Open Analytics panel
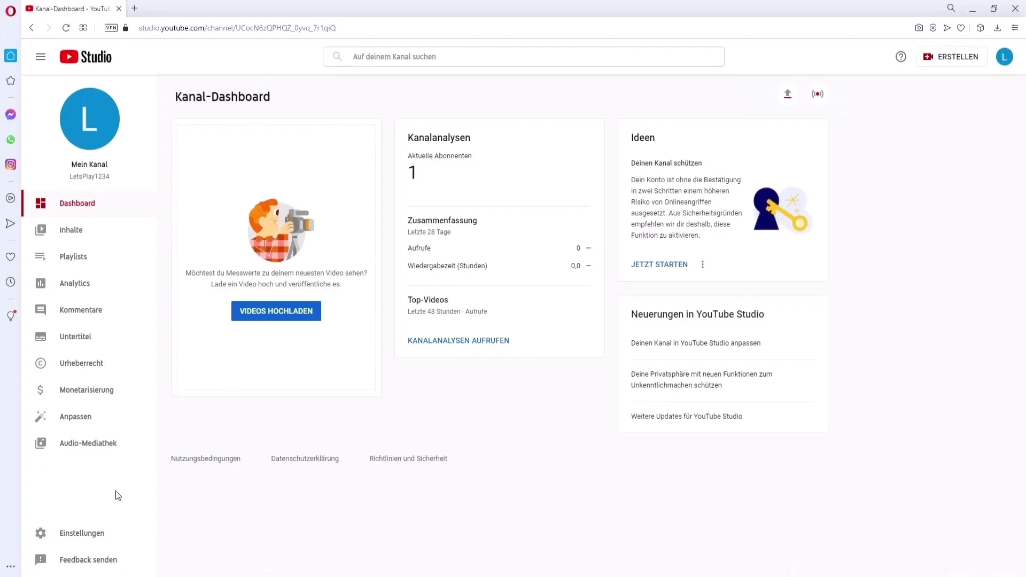 tap(75, 283)
